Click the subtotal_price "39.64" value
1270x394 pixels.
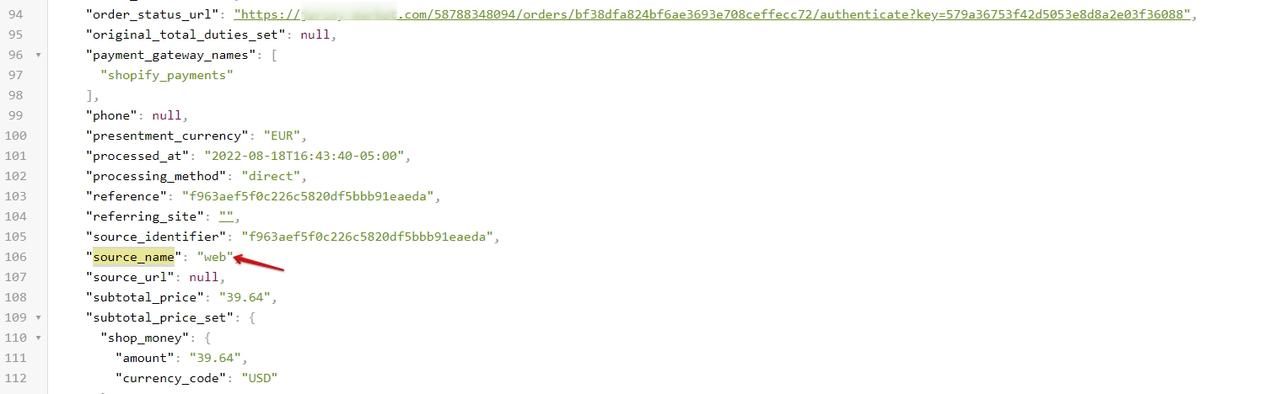click(245, 297)
